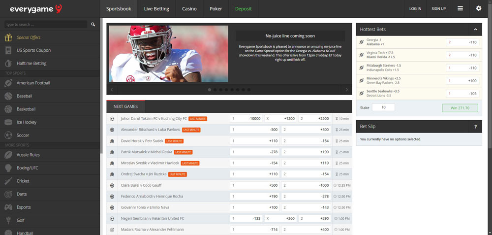Click the Baseball icon in sidebar
Image resolution: width=492 pixels, height=235 pixels.
pos(8,96)
